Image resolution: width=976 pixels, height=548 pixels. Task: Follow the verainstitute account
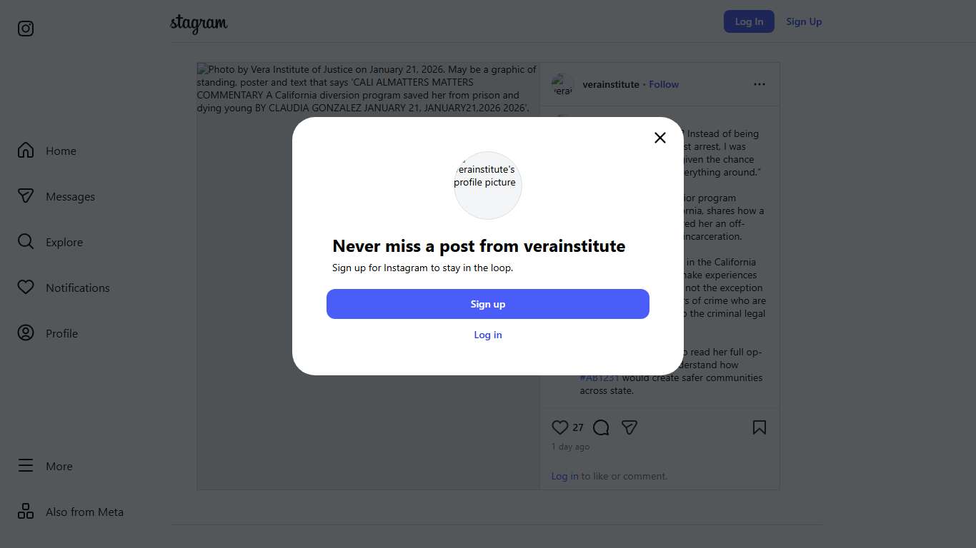pyautogui.click(x=664, y=84)
